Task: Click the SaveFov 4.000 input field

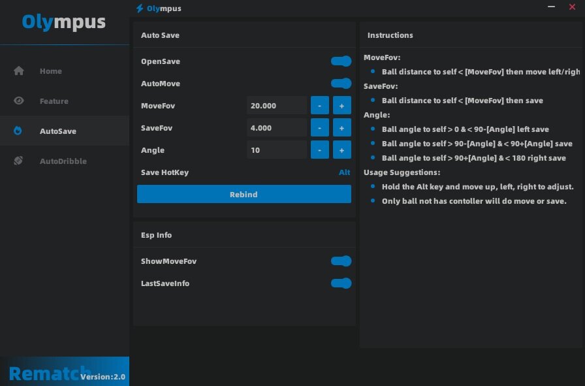Action: click(277, 127)
